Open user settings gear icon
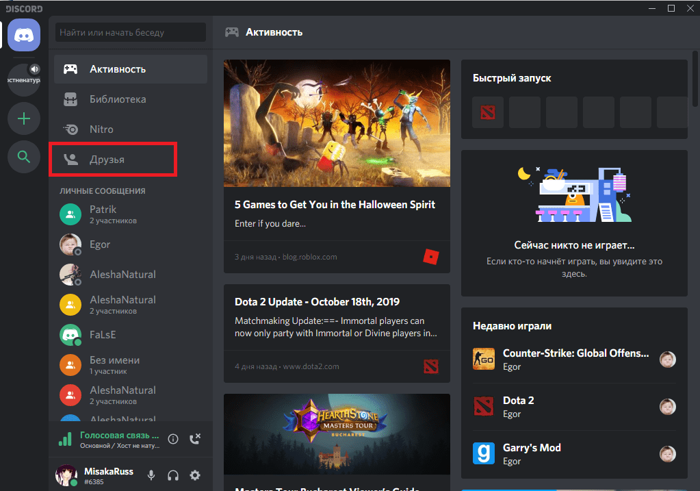 [x=195, y=475]
